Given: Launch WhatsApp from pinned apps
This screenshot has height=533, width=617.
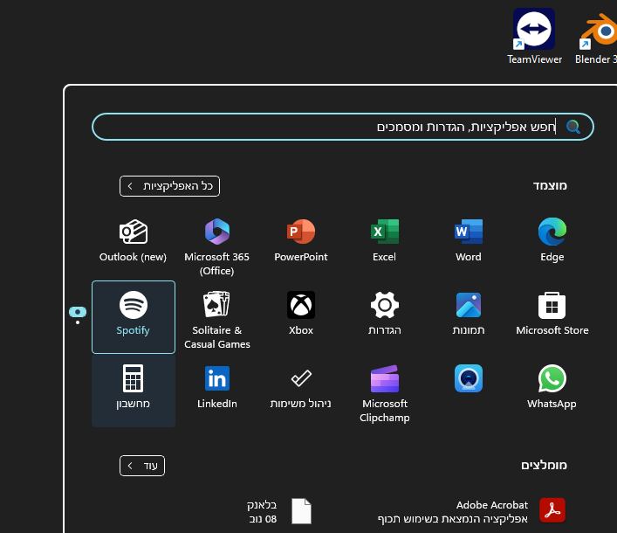Looking at the screenshot, I should click(552, 387).
